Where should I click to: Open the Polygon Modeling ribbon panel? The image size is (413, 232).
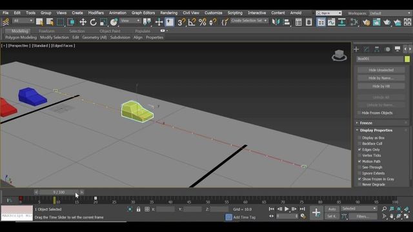pos(21,37)
